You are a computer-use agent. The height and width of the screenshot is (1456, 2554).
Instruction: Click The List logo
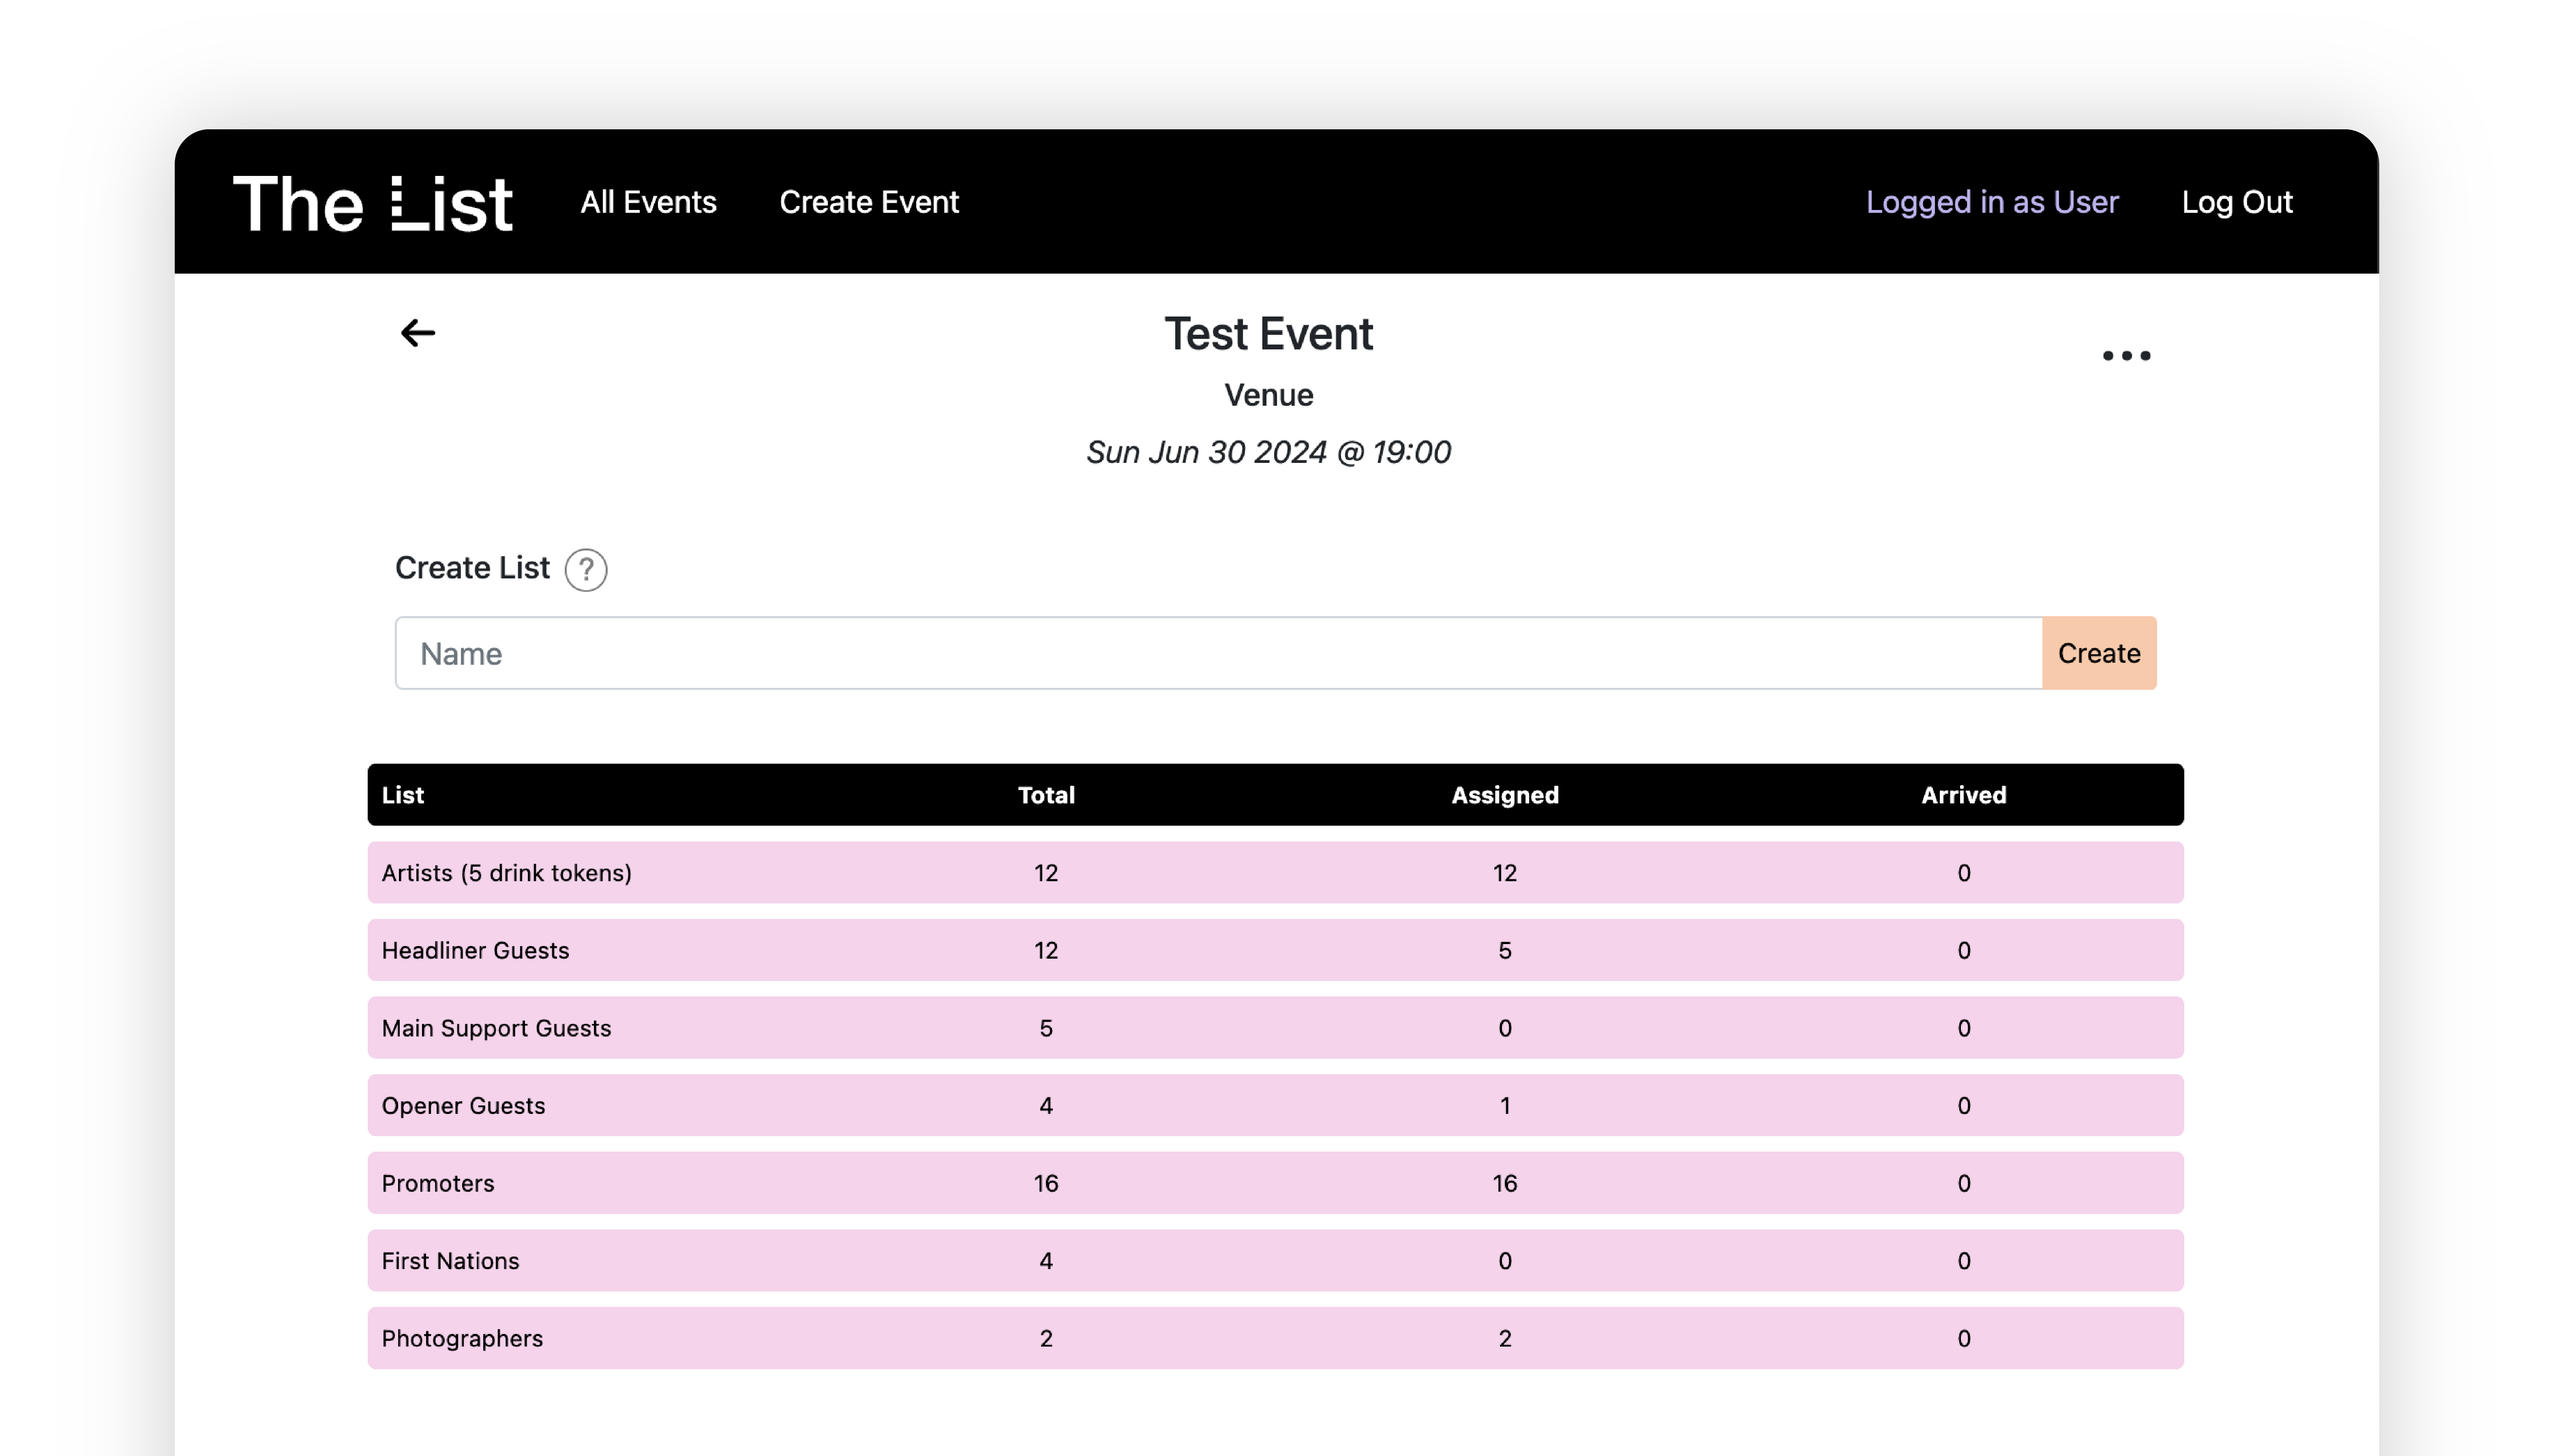pyautogui.click(x=372, y=203)
